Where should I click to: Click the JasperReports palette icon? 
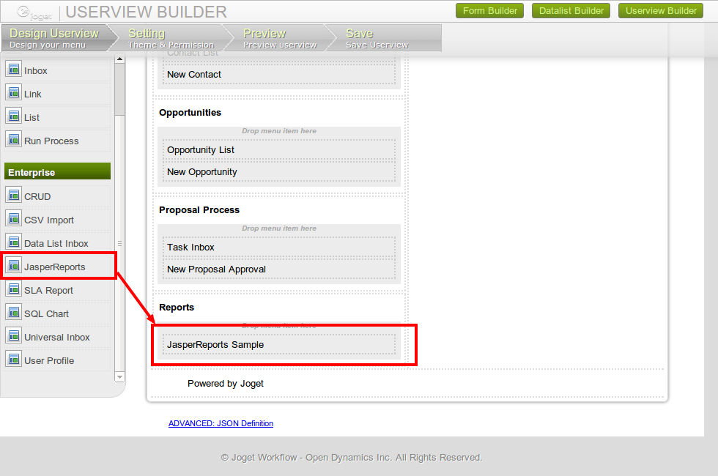point(14,265)
